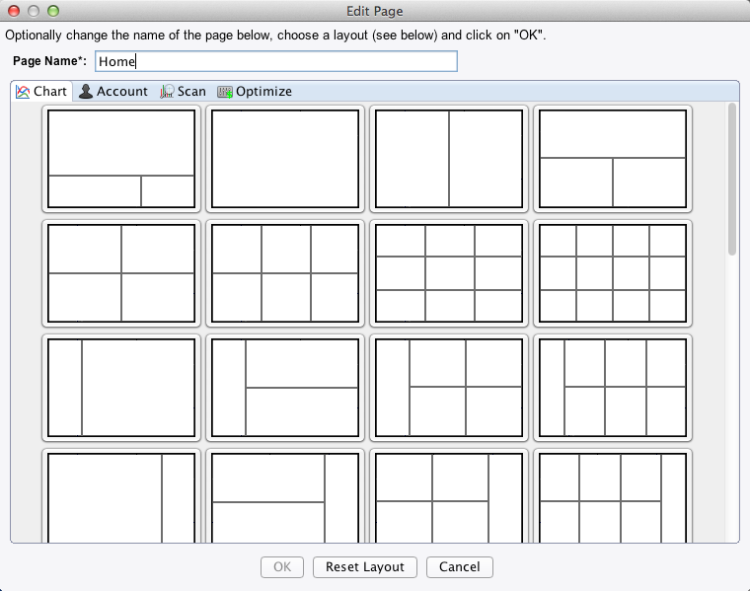Image resolution: width=750 pixels, height=591 pixels.
Task: Choose the 4x3 twelve-pane grid layout
Action: coord(613,273)
